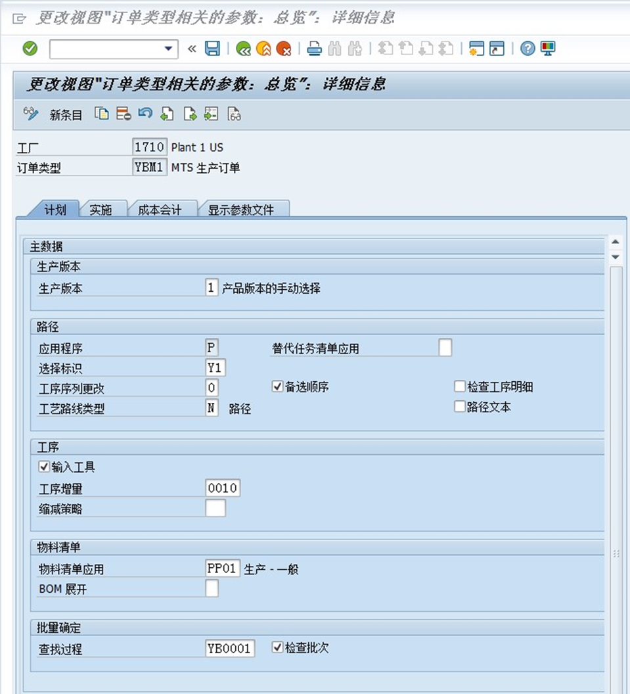Disable the 检查批次 checkbox
630x694 pixels.
pyautogui.click(x=278, y=647)
